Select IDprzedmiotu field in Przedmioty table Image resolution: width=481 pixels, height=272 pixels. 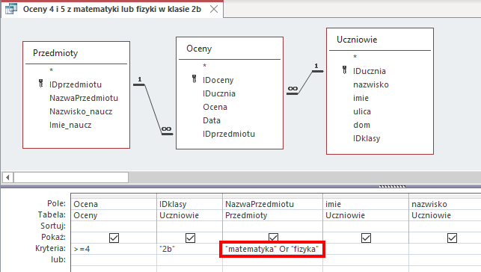click(x=76, y=84)
